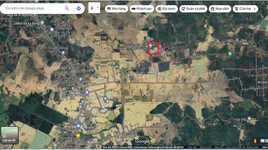268x150 pixels.
Task: Focus the Tìm kiếm trên Google Maps field
Action: coord(33,9)
